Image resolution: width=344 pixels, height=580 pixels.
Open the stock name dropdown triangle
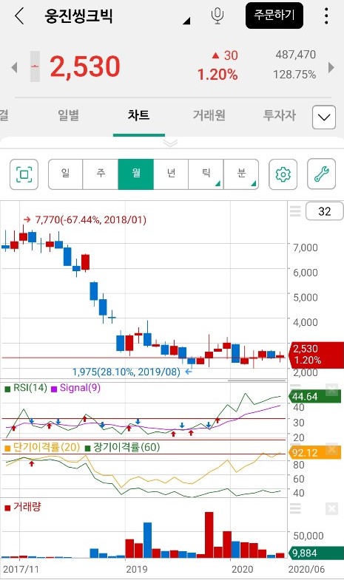click(186, 21)
